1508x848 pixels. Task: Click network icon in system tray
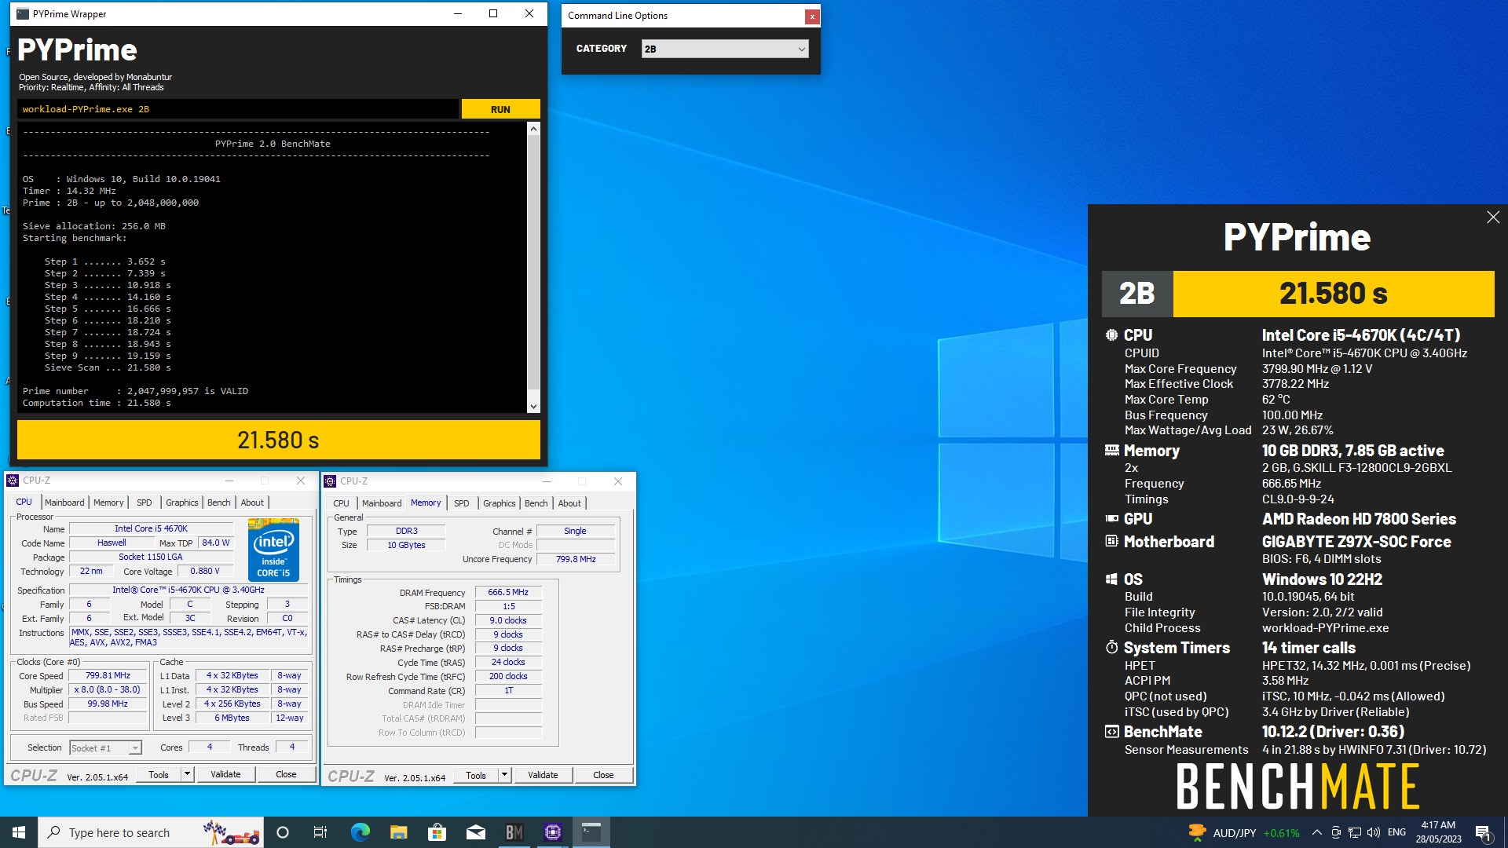pos(1355,832)
